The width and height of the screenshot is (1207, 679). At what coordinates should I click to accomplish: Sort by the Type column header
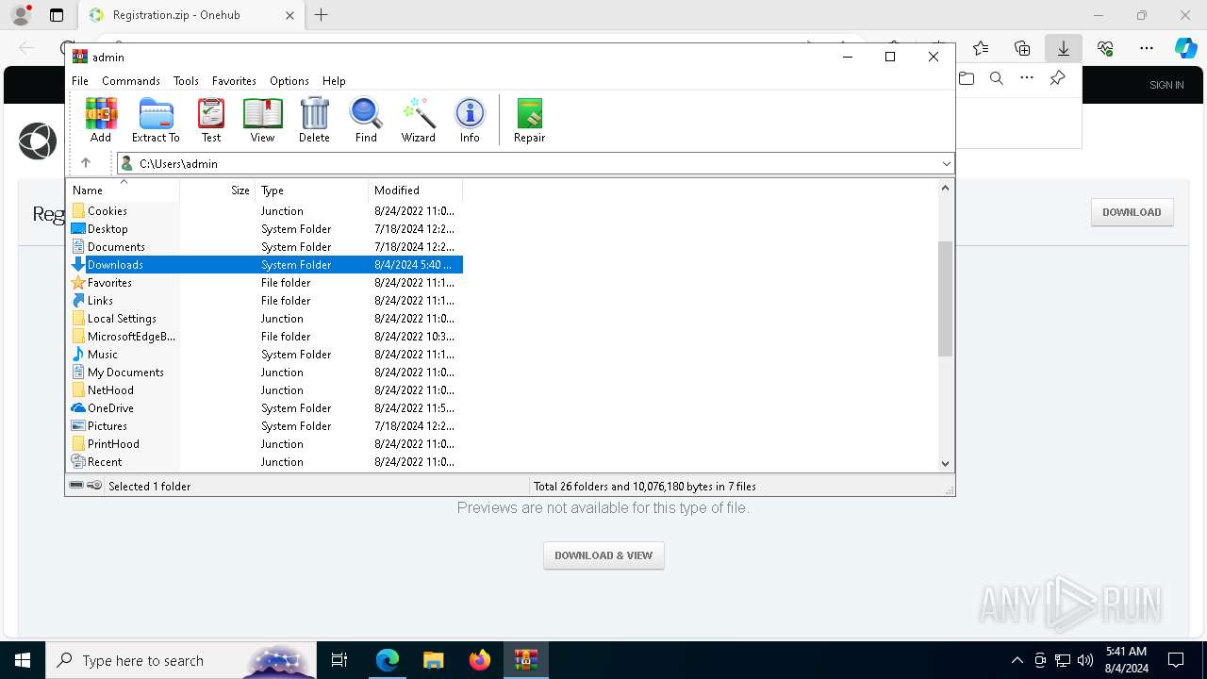coord(311,190)
